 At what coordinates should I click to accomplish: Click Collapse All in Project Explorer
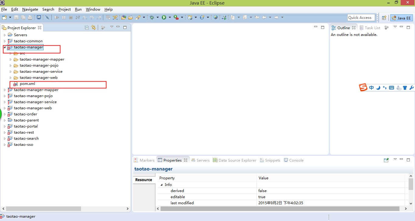pyautogui.click(x=87, y=27)
